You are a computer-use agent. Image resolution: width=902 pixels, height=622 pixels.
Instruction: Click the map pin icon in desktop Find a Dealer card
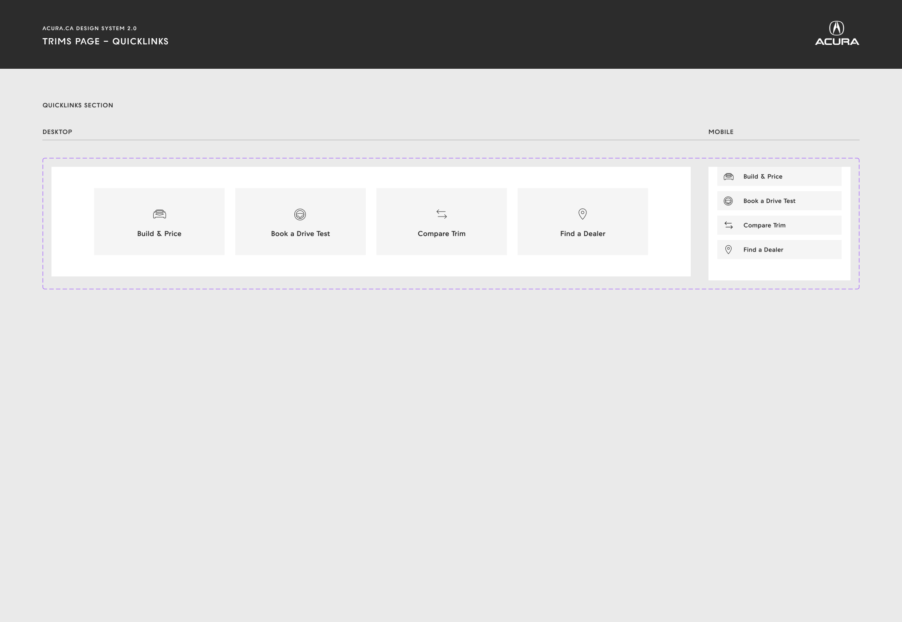[x=582, y=214]
